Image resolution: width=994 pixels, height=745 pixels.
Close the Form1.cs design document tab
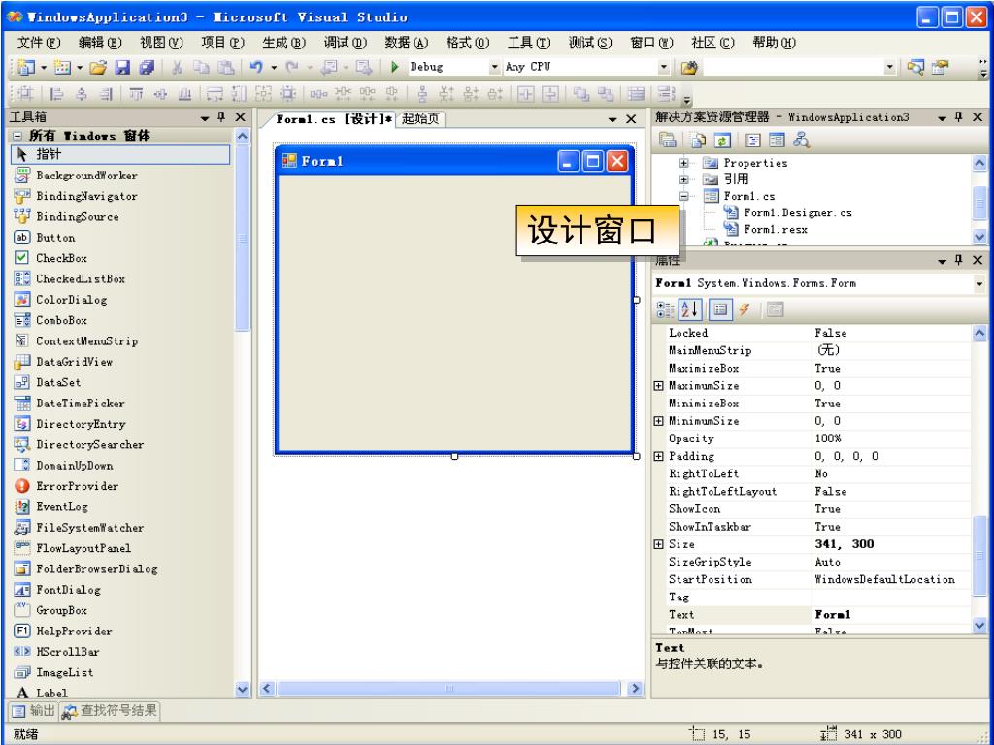[x=631, y=119]
